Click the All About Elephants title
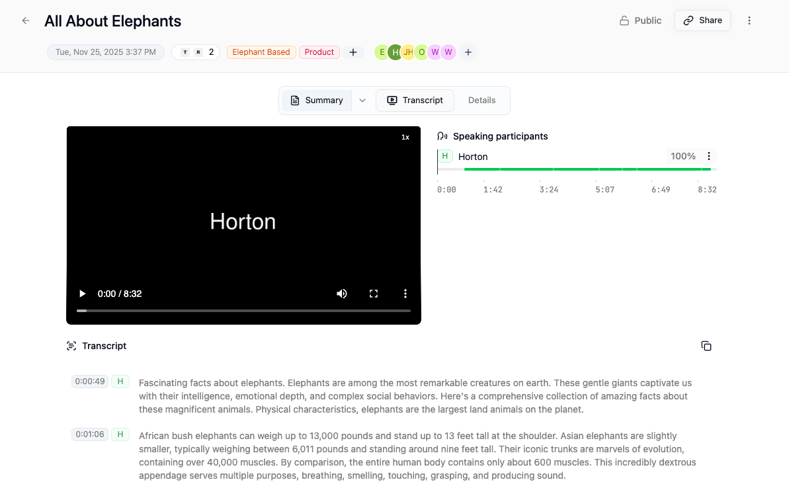 coord(112,21)
